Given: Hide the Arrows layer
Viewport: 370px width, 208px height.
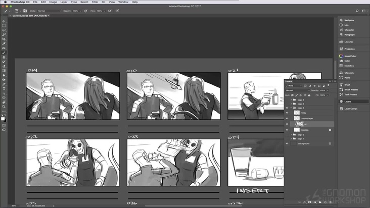Looking at the screenshot, I should coord(287,118).
